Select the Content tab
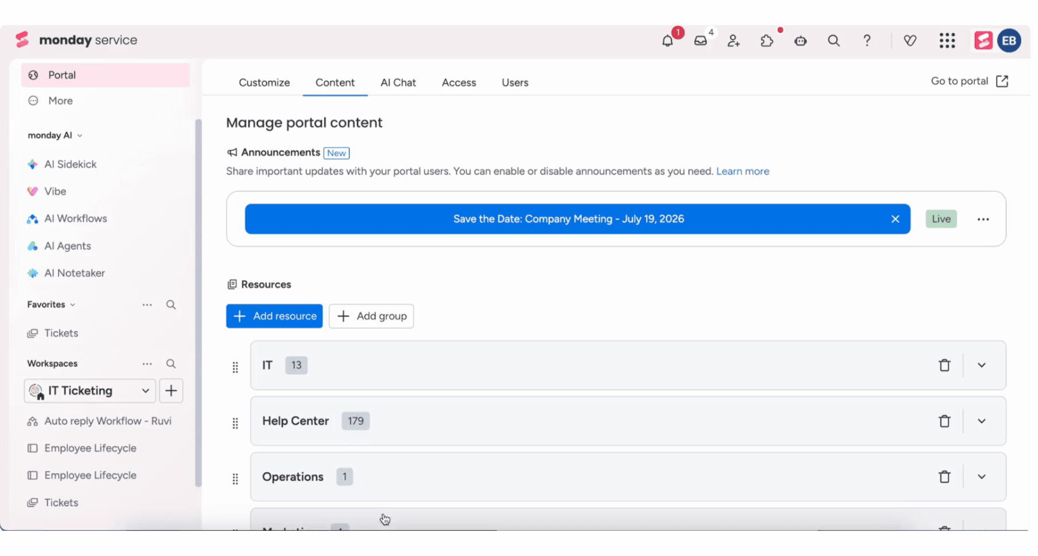Image resolution: width=1038 pixels, height=556 pixels. (x=335, y=83)
